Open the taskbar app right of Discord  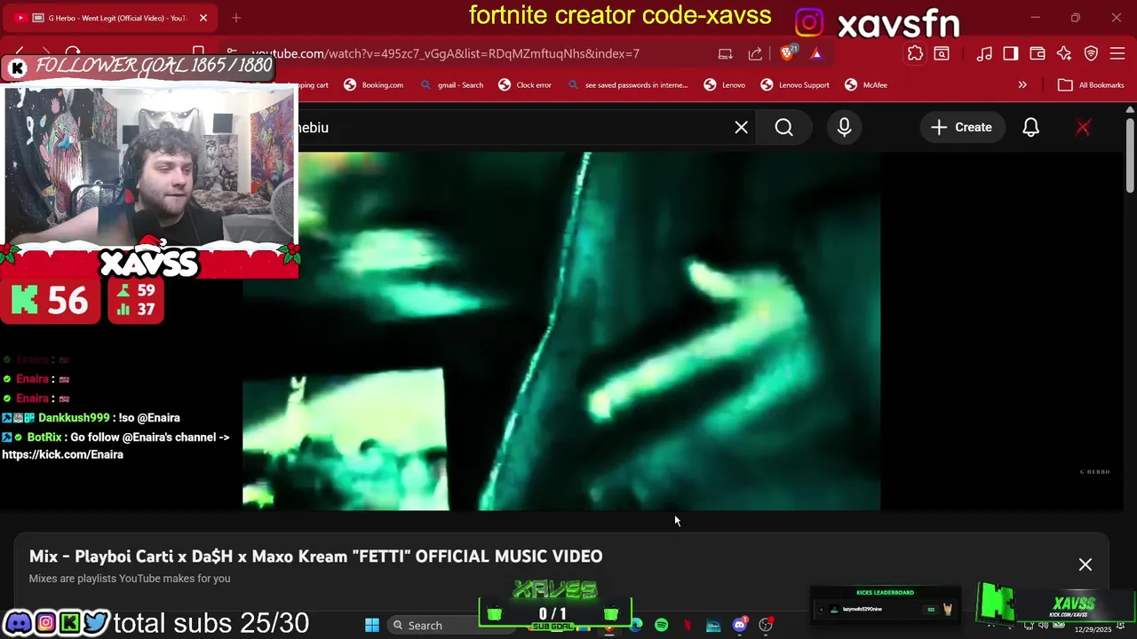[766, 626]
